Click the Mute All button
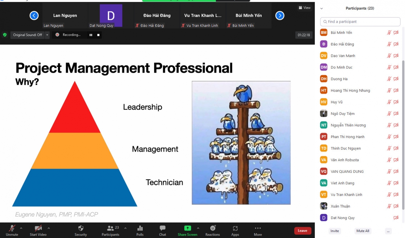The height and width of the screenshot is (238, 405). [363, 231]
